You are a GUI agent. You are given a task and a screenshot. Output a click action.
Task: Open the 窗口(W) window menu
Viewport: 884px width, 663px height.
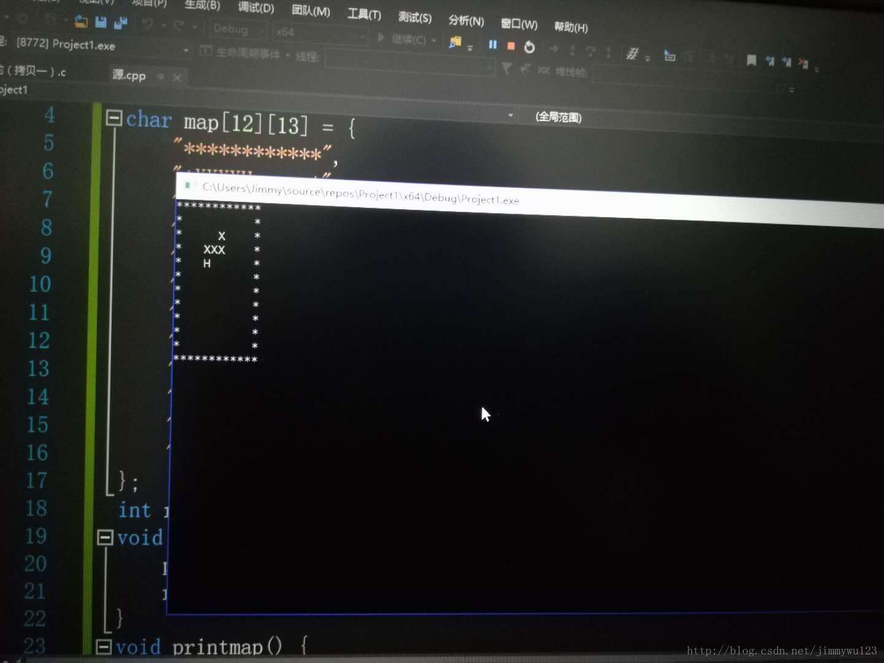(x=519, y=24)
